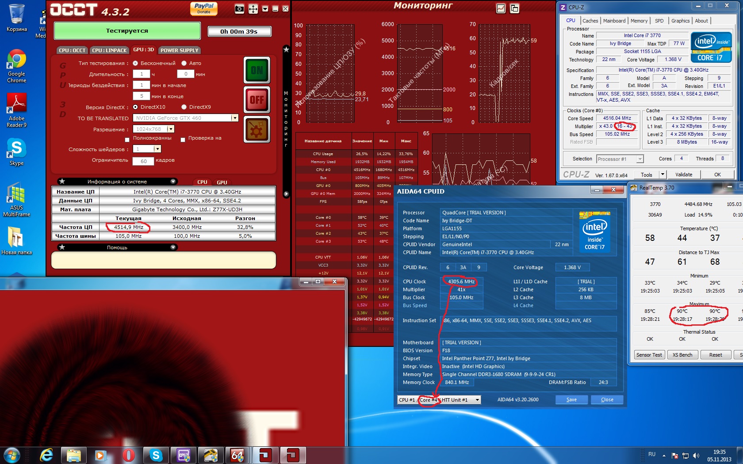The width and height of the screenshot is (743, 464).
Task: Enable the 'Проверка на' checkbox
Action: tap(183, 140)
